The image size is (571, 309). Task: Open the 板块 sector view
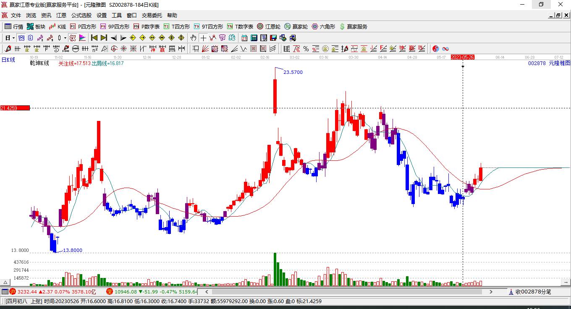(36, 26)
